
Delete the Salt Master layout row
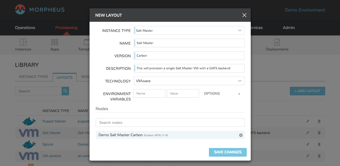(x=319, y=133)
